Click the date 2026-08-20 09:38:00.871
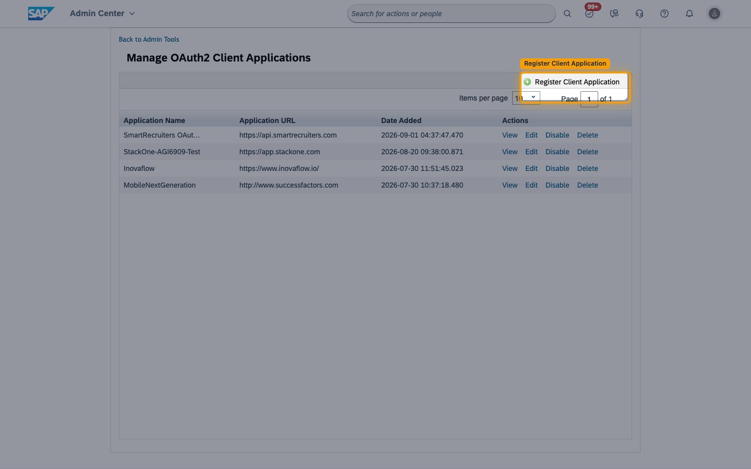The image size is (751, 469). tap(422, 152)
